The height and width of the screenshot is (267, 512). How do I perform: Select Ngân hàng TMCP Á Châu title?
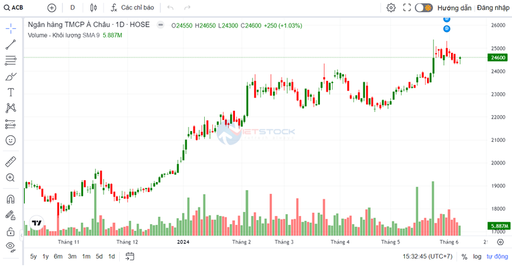(x=89, y=25)
